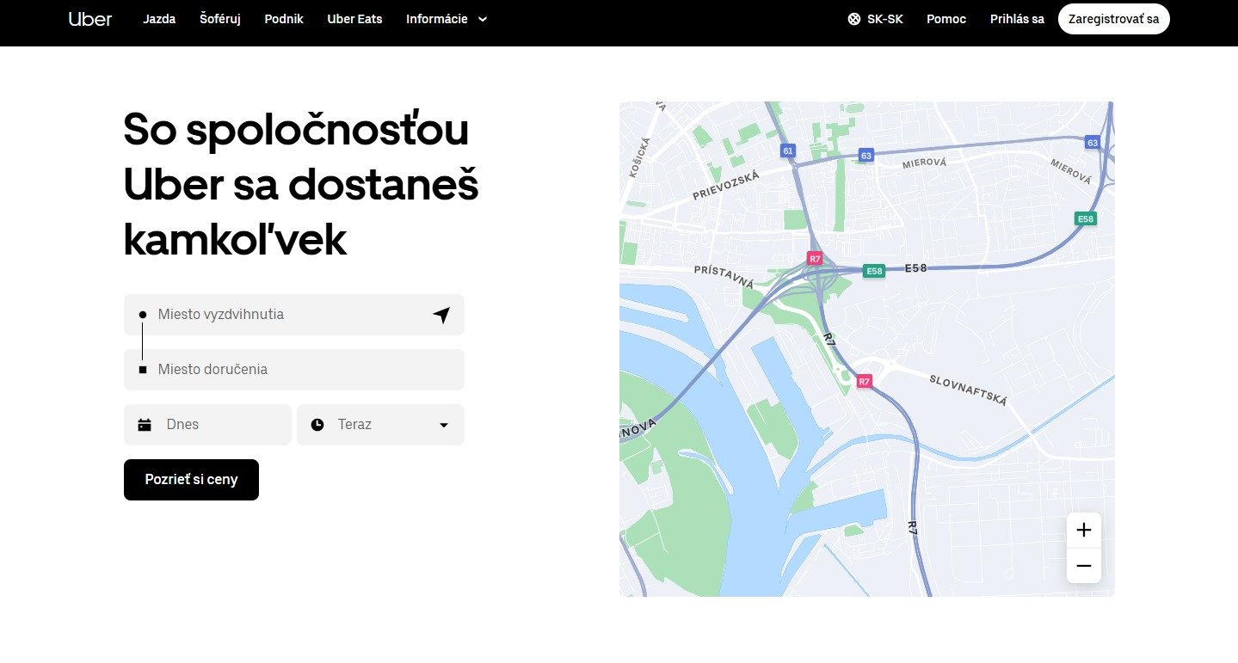This screenshot has height=663, width=1238.
Task: Click the upper R7 road marker near Prístavná
Action: pyautogui.click(x=815, y=258)
